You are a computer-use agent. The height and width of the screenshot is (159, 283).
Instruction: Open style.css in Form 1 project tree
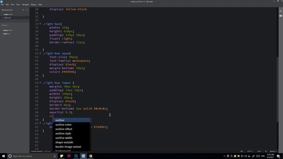(x=7, y=34)
